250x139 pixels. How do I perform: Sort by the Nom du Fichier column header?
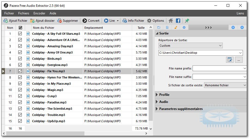[57, 28]
